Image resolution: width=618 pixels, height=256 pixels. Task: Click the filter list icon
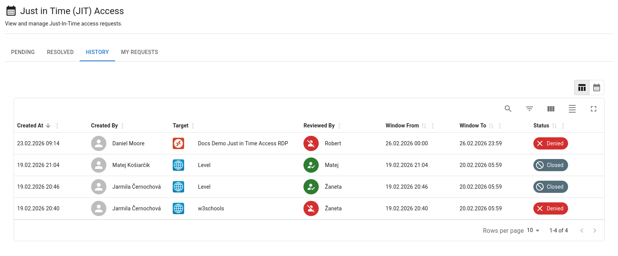[529, 109]
